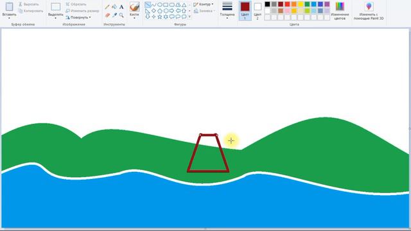Pick the lime color swatch
This screenshot has width=411, height=231.
(307, 11)
